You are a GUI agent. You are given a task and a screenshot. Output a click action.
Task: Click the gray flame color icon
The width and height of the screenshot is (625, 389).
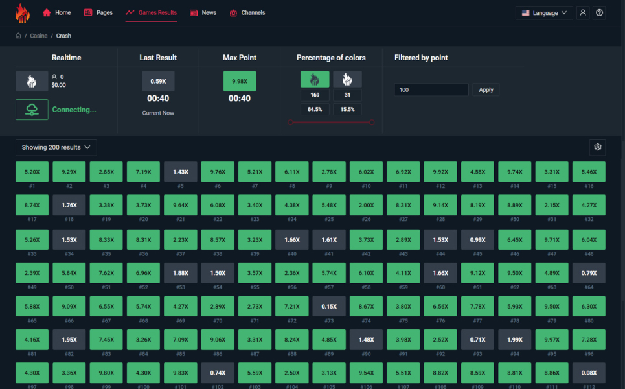[347, 80]
